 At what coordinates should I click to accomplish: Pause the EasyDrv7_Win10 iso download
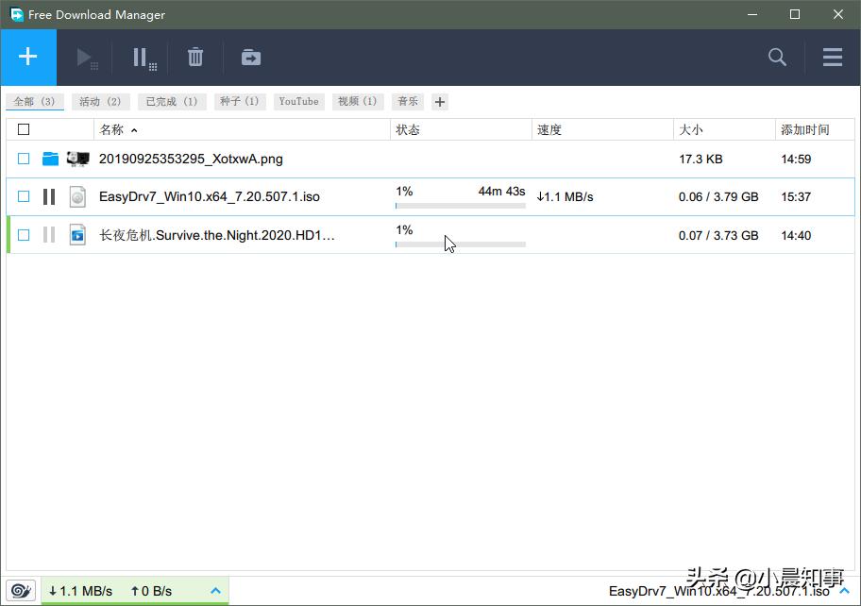click(x=49, y=196)
